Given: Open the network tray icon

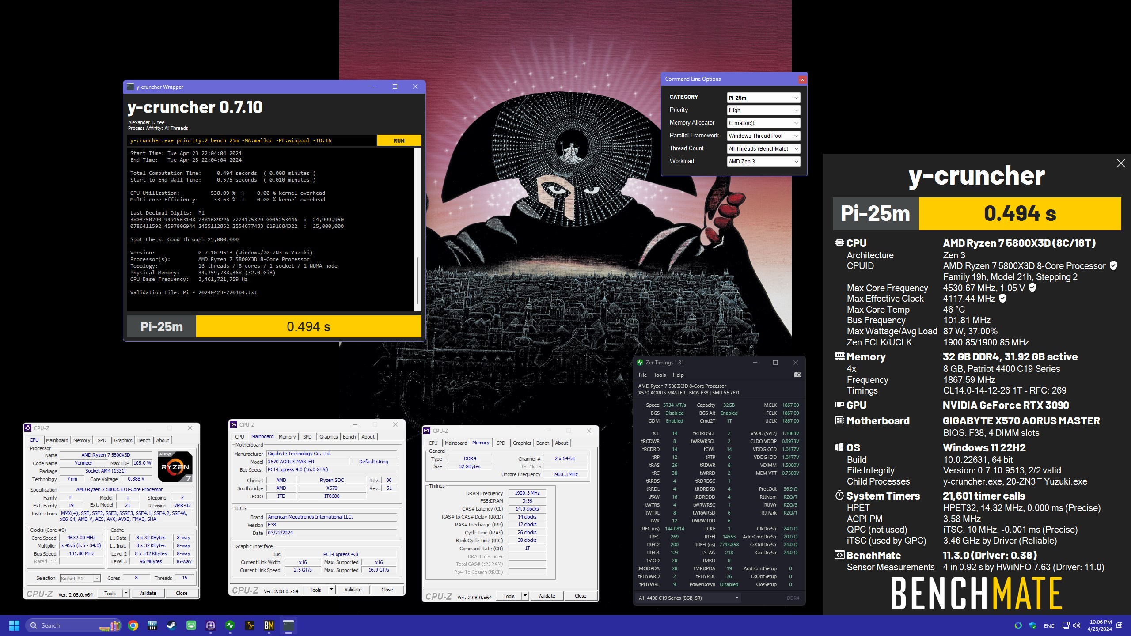Looking at the screenshot, I should click(1066, 625).
